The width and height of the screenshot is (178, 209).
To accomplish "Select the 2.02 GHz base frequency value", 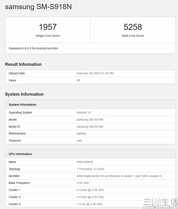I will pos(83,183).
